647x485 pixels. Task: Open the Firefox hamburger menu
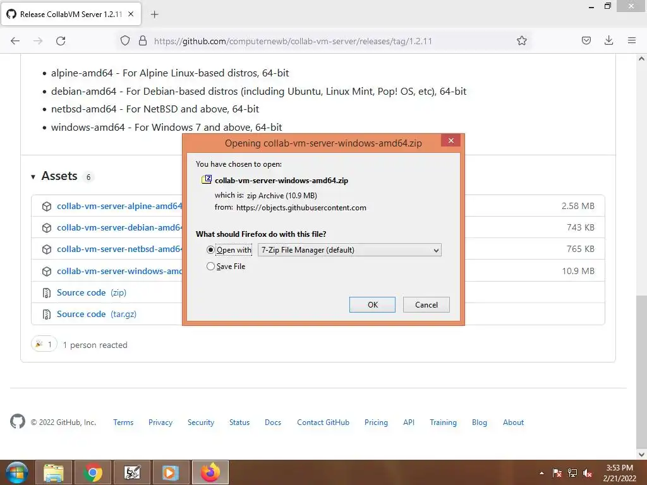click(x=632, y=40)
